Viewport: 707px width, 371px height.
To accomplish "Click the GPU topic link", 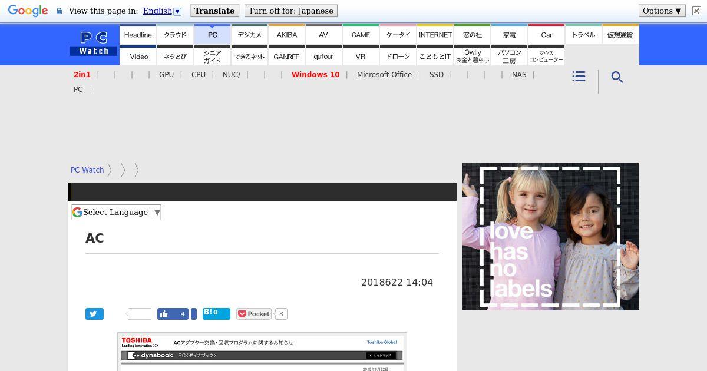I will pos(166,75).
